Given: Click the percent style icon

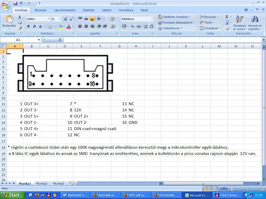Looking at the screenshot, I should (132, 26).
